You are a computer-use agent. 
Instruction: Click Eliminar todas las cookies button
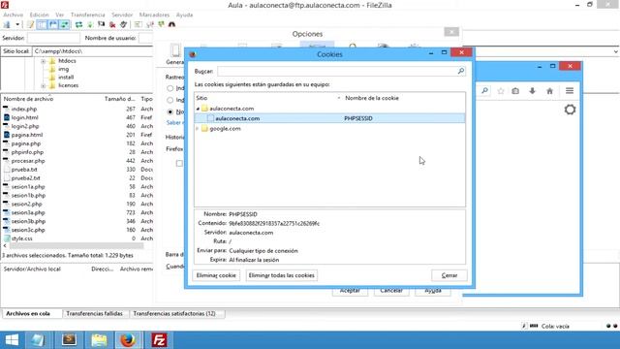pos(282,275)
